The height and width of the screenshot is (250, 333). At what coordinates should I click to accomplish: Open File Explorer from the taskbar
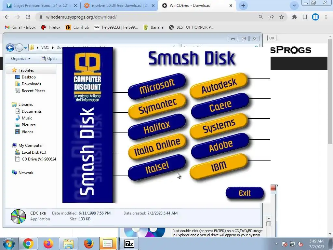69,243
